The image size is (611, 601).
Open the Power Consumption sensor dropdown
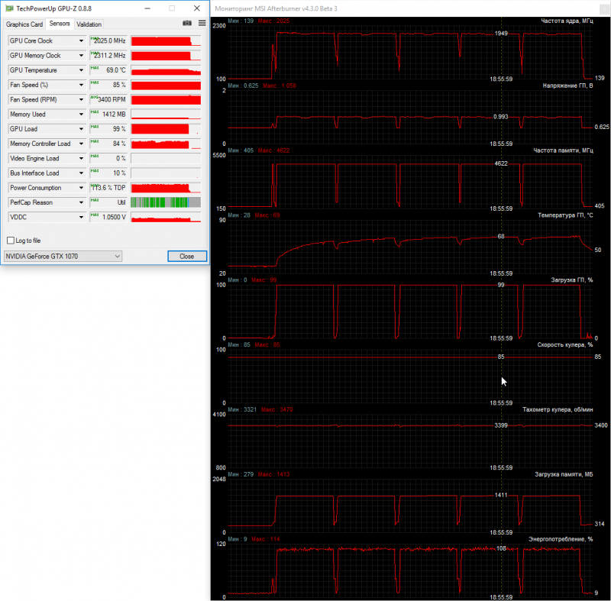[x=81, y=188]
